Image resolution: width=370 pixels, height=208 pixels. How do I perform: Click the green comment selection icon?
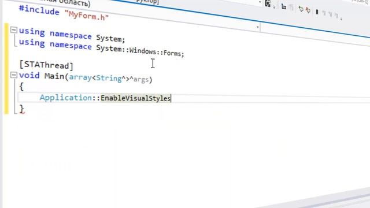(301, 9)
